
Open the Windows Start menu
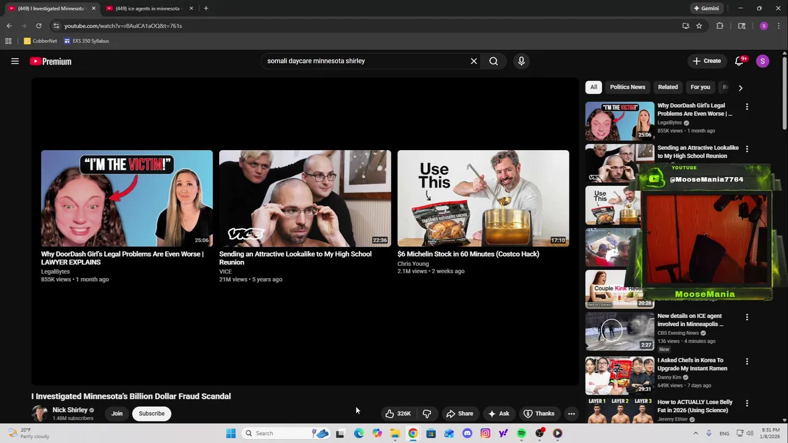click(x=231, y=433)
